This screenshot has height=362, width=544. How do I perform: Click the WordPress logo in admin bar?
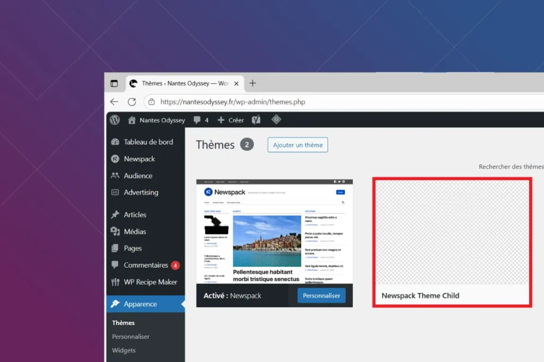click(x=115, y=120)
